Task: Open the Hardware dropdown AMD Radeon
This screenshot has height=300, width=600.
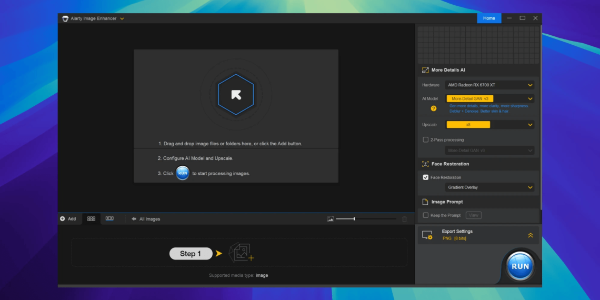Action: [489, 85]
